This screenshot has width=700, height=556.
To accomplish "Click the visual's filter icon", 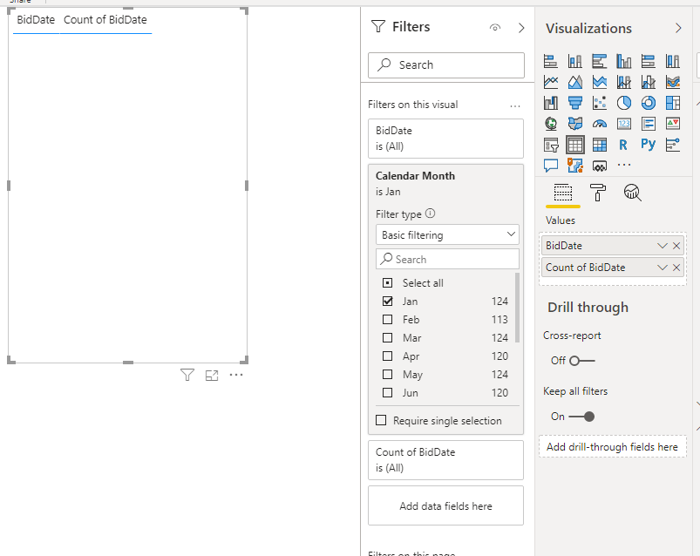I will pos(187,375).
